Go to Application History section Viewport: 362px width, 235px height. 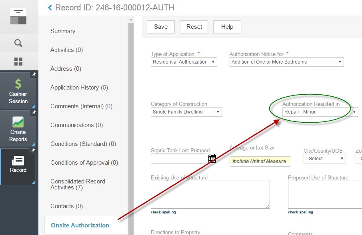click(79, 88)
